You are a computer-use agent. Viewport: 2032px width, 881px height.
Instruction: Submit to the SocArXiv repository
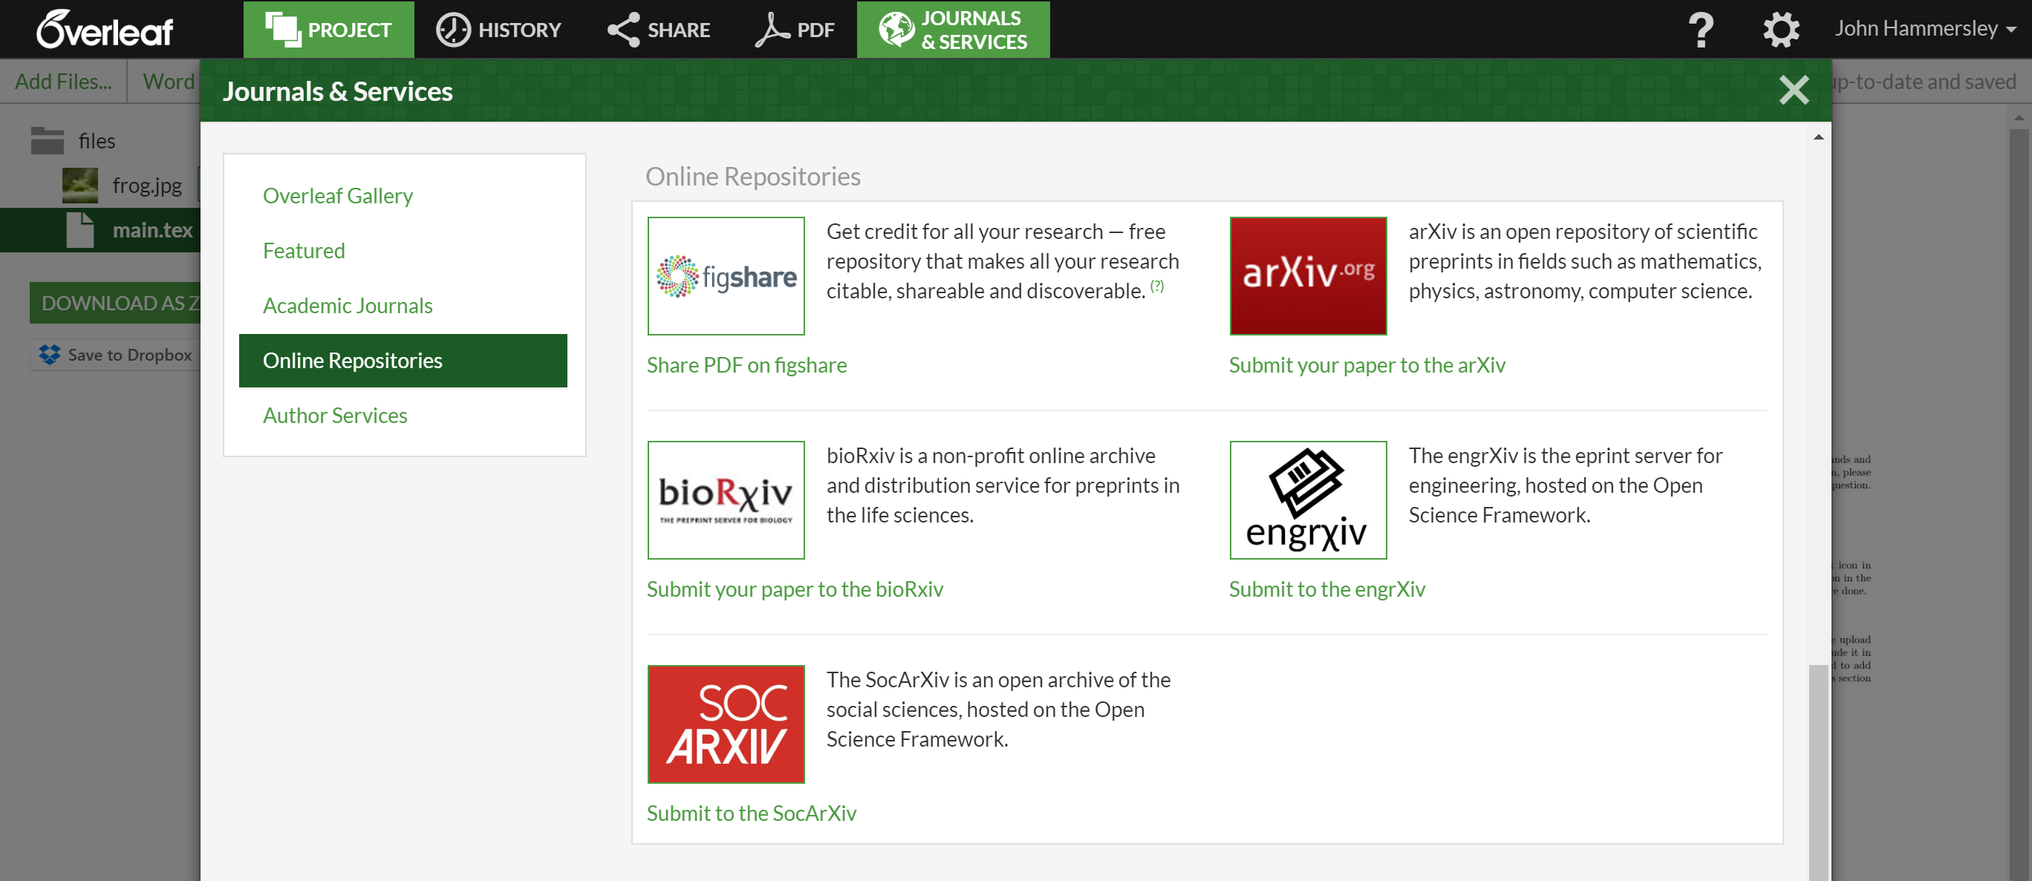click(752, 812)
